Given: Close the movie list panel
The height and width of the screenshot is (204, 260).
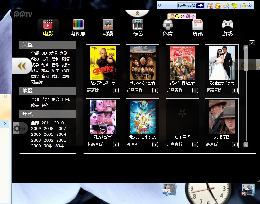Looking at the screenshot, I should (252, 43).
